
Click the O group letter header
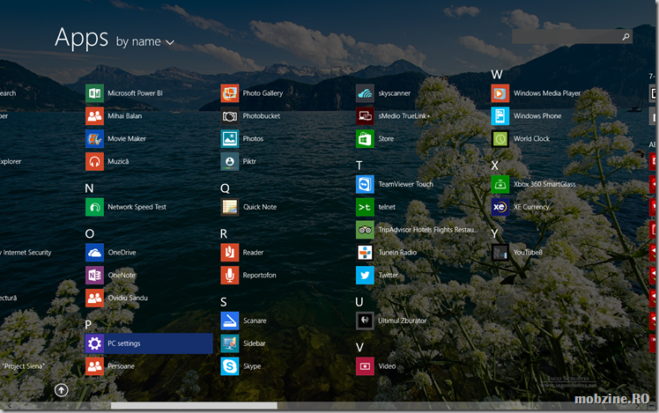[x=90, y=233]
